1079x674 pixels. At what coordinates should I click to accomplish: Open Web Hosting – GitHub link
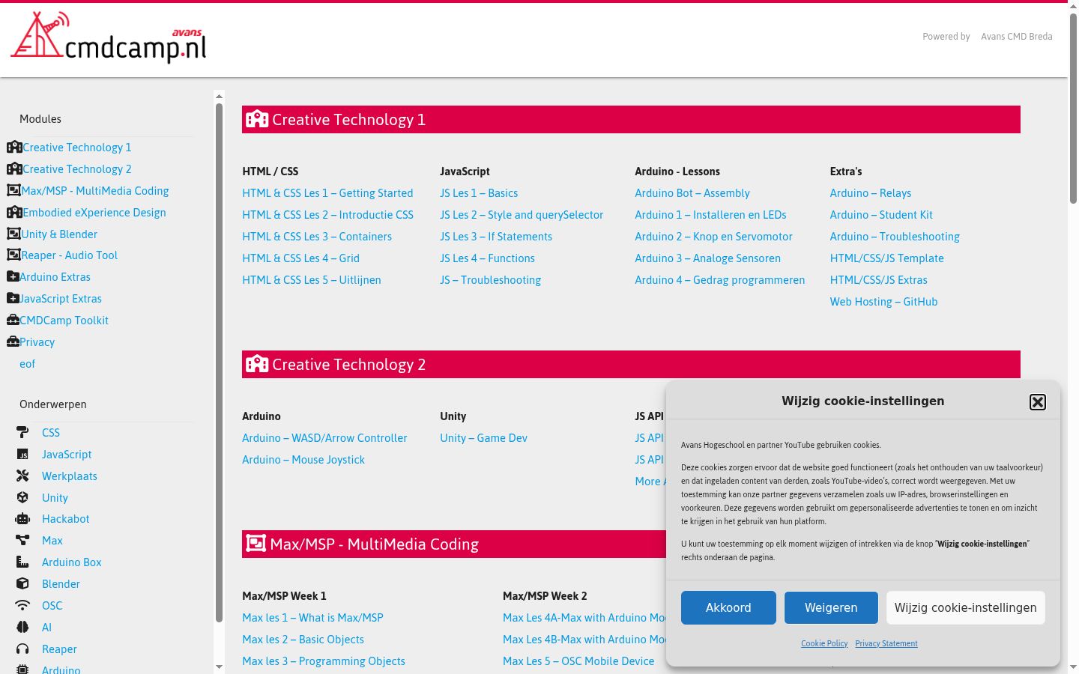883,302
